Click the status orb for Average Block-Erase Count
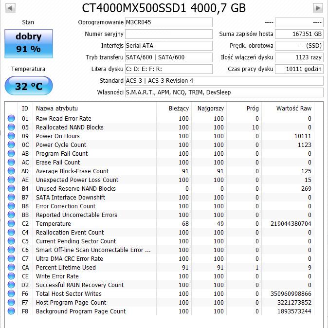Screen dimensions: 328x328 click(11, 171)
